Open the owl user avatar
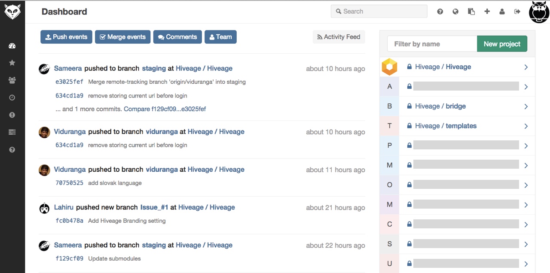This screenshot has height=273, width=550. click(x=539, y=12)
